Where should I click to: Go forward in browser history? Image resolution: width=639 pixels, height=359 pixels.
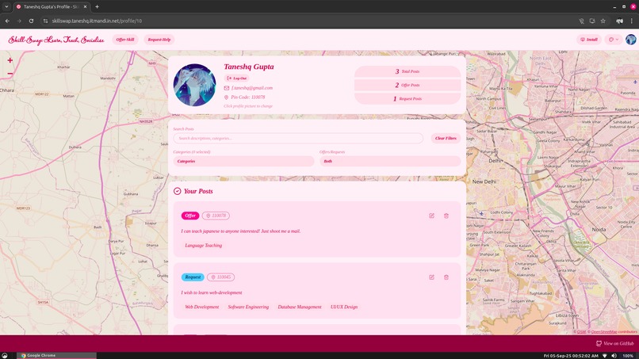pyautogui.click(x=19, y=21)
